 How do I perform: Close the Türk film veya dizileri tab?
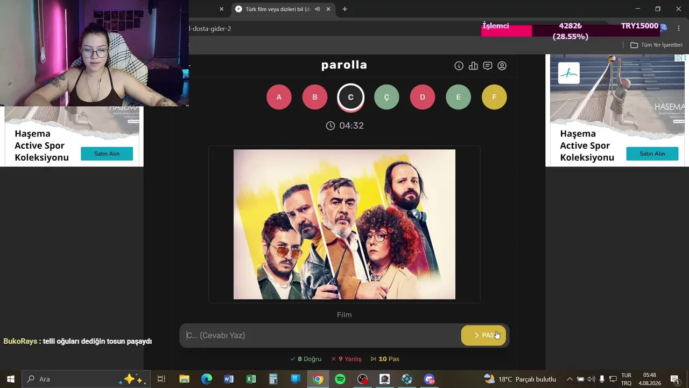click(328, 9)
